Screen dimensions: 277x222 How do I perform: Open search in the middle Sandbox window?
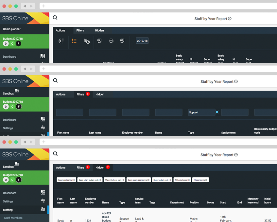tap(55, 81)
